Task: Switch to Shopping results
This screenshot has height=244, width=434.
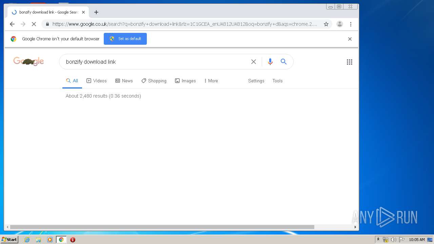Action: pyautogui.click(x=154, y=81)
